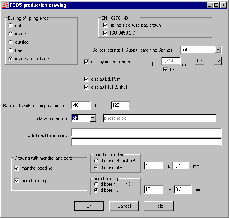Open the 'set' springs dropdown arrow
Viewport: 229px width, 218px height.
tap(218, 50)
